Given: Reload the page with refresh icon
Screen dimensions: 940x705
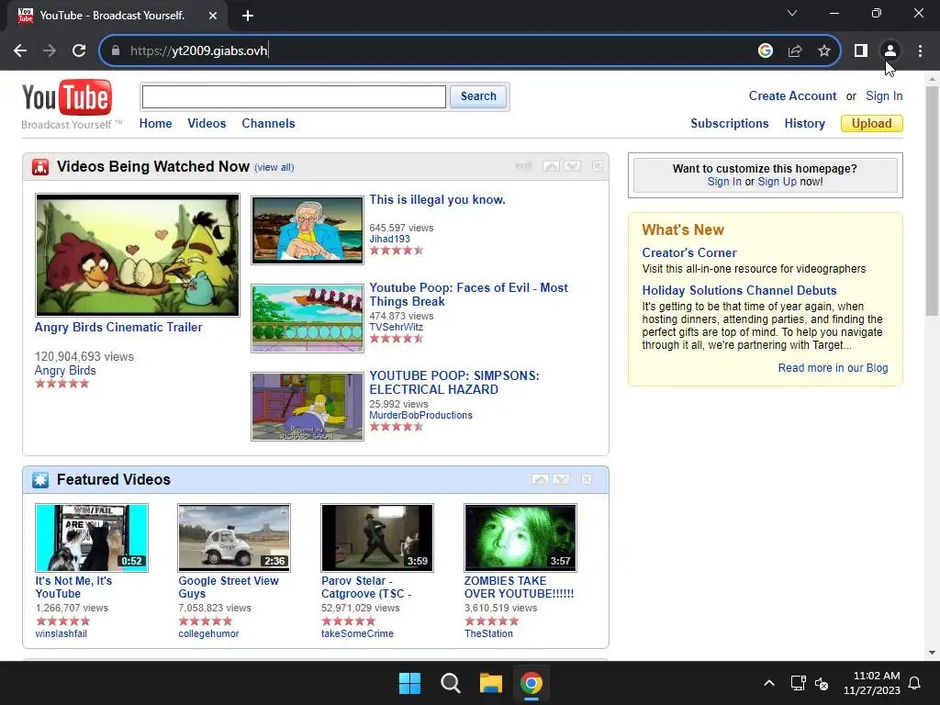Looking at the screenshot, I should [x=79, y=51].
